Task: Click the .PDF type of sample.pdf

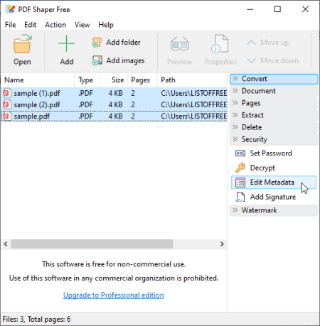Action: 85,116
